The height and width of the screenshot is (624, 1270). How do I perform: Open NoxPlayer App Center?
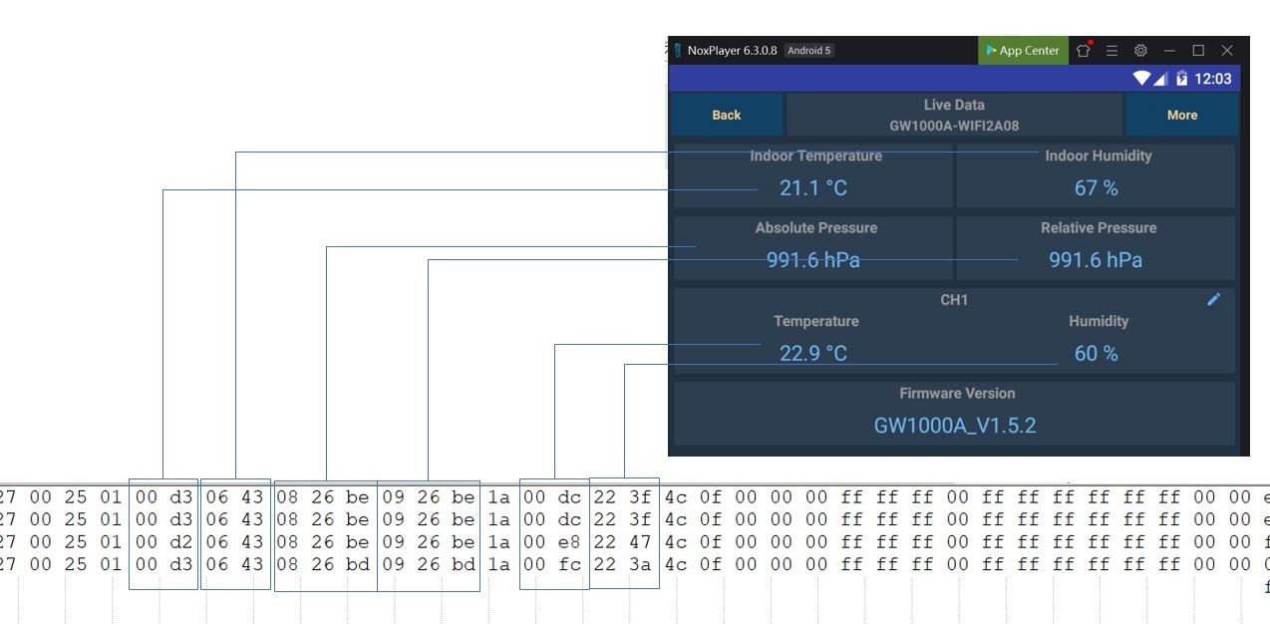point(1023,51)
